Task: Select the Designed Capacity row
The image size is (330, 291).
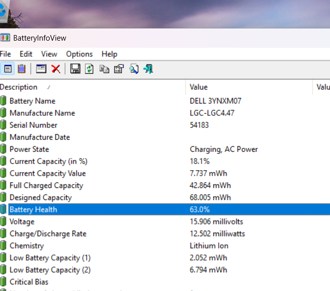Action: [165, 198]
